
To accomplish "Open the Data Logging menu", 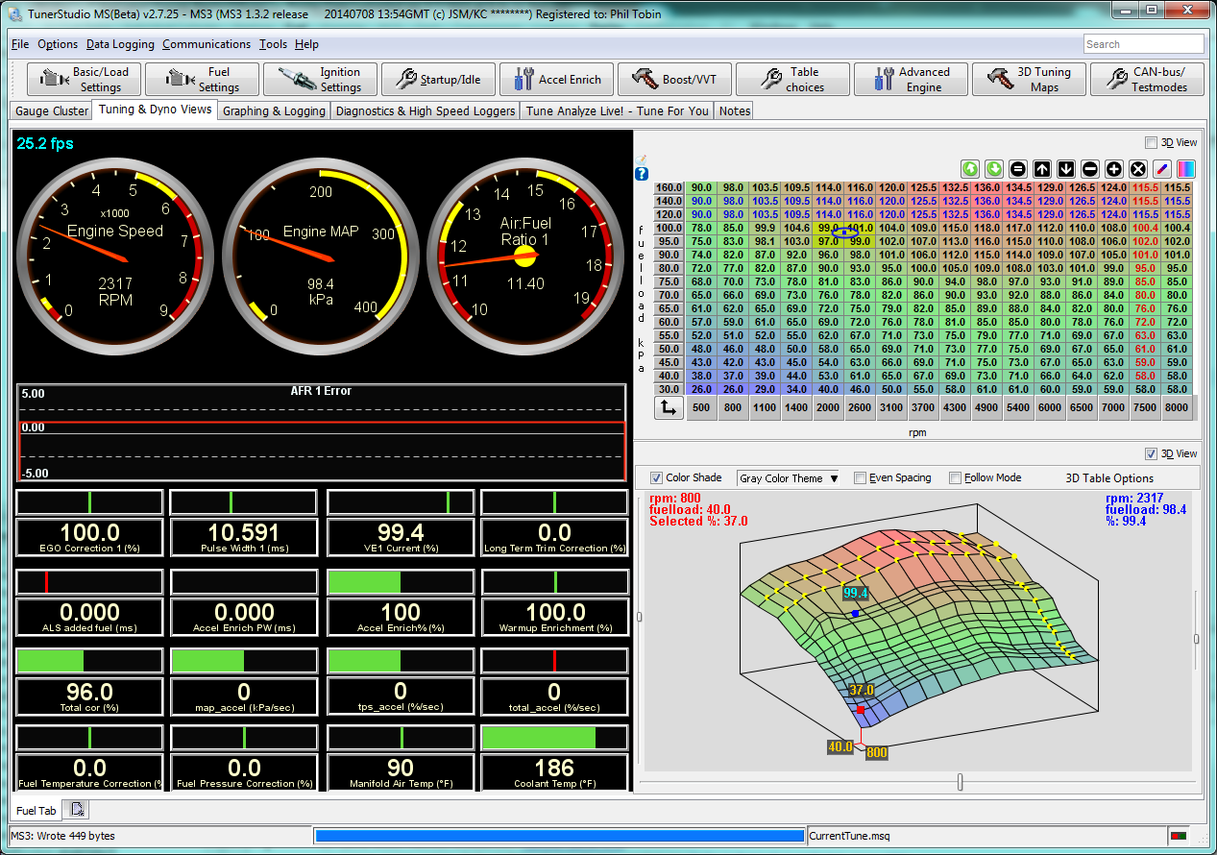I will coord(120,44).
